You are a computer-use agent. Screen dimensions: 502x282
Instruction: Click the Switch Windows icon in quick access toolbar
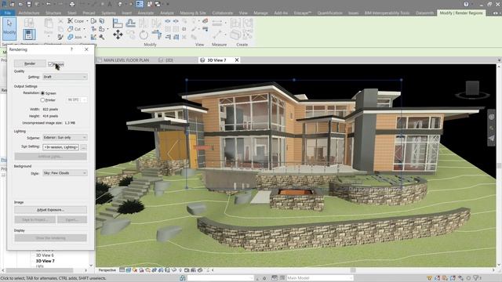coord(158,4)
